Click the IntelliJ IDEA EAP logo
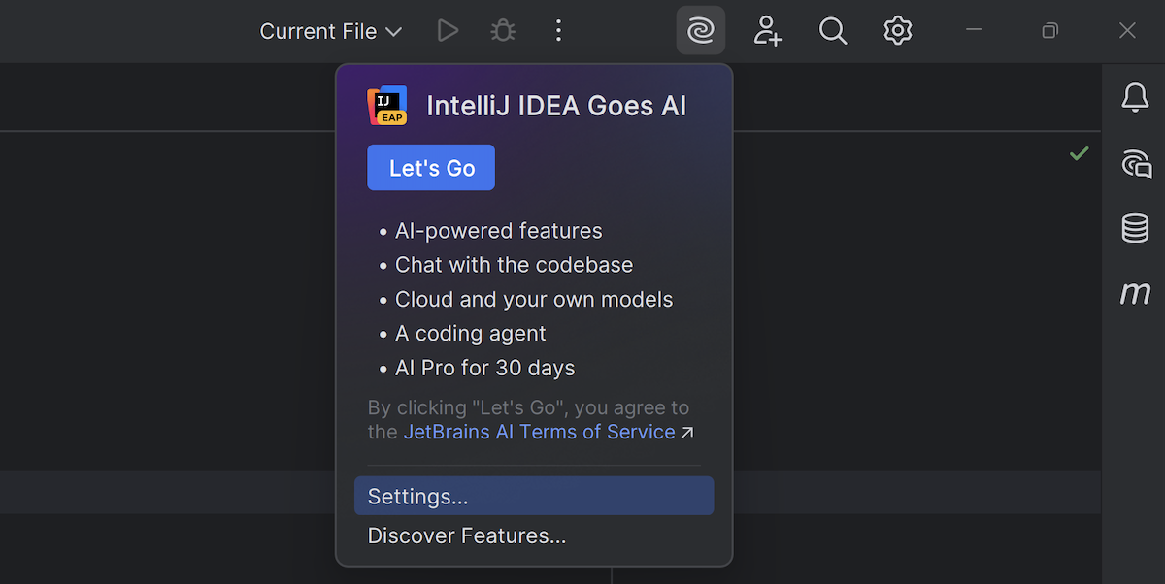Screen dimensions: 1165x584 [x=387, y=106]
